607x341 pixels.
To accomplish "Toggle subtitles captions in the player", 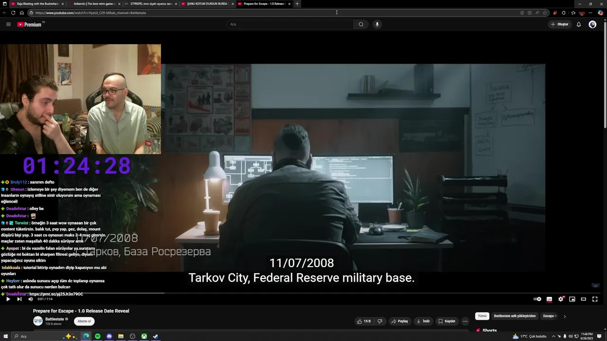I will tap(549, 299).
